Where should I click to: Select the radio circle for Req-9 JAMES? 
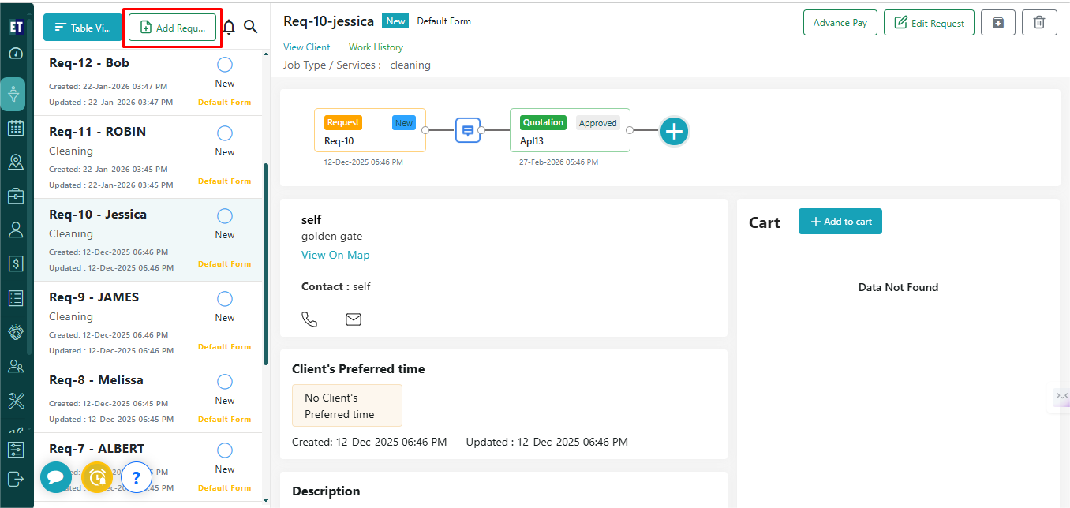coord(225,299)
